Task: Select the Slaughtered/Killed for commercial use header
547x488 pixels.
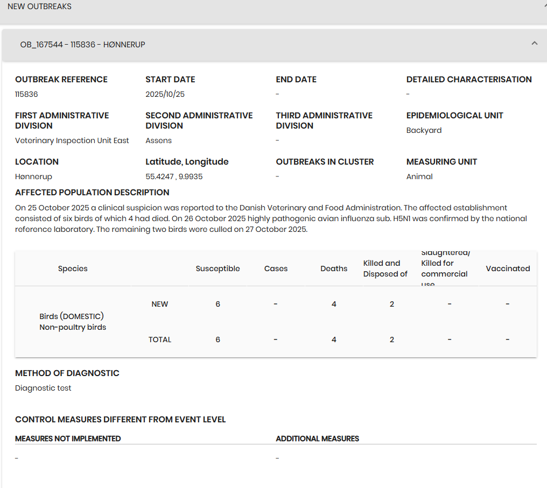Action: (445, 268)
